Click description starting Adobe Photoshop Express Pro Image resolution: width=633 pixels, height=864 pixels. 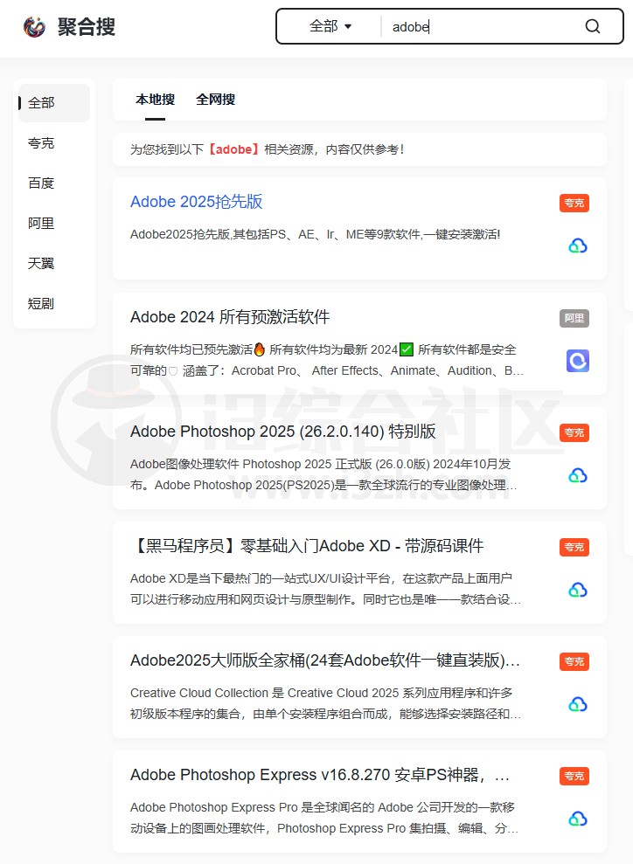click(x=324, y=819)
